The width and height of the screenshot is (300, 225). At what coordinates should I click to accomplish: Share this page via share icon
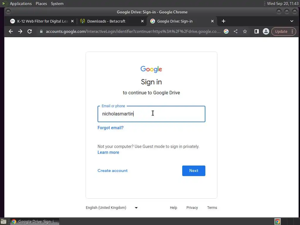tap(236, 31)
